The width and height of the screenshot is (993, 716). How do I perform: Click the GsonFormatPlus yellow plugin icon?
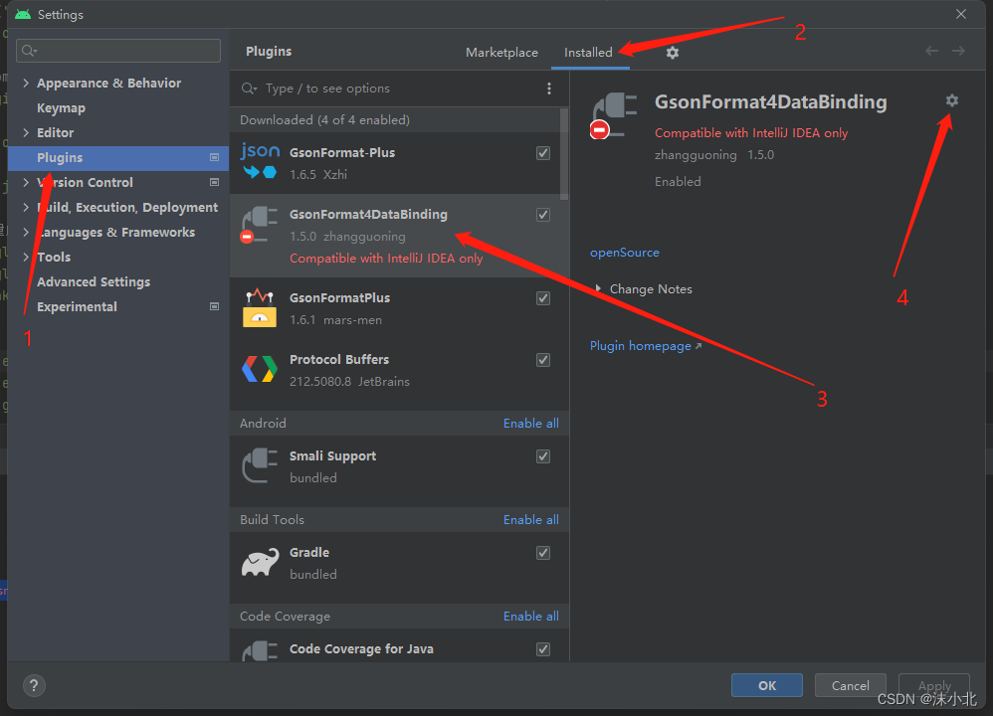pos(260,308)
